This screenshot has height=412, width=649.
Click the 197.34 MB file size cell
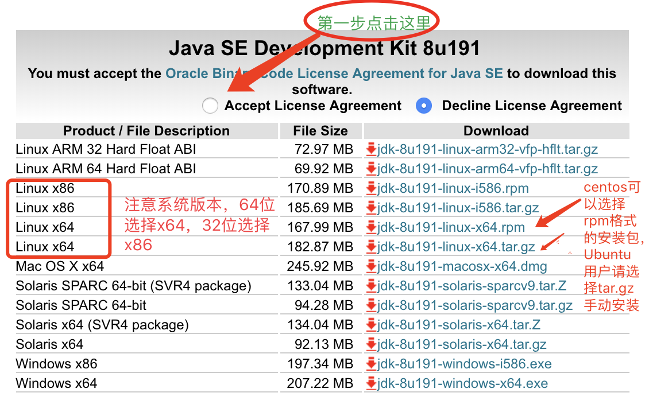320,363
